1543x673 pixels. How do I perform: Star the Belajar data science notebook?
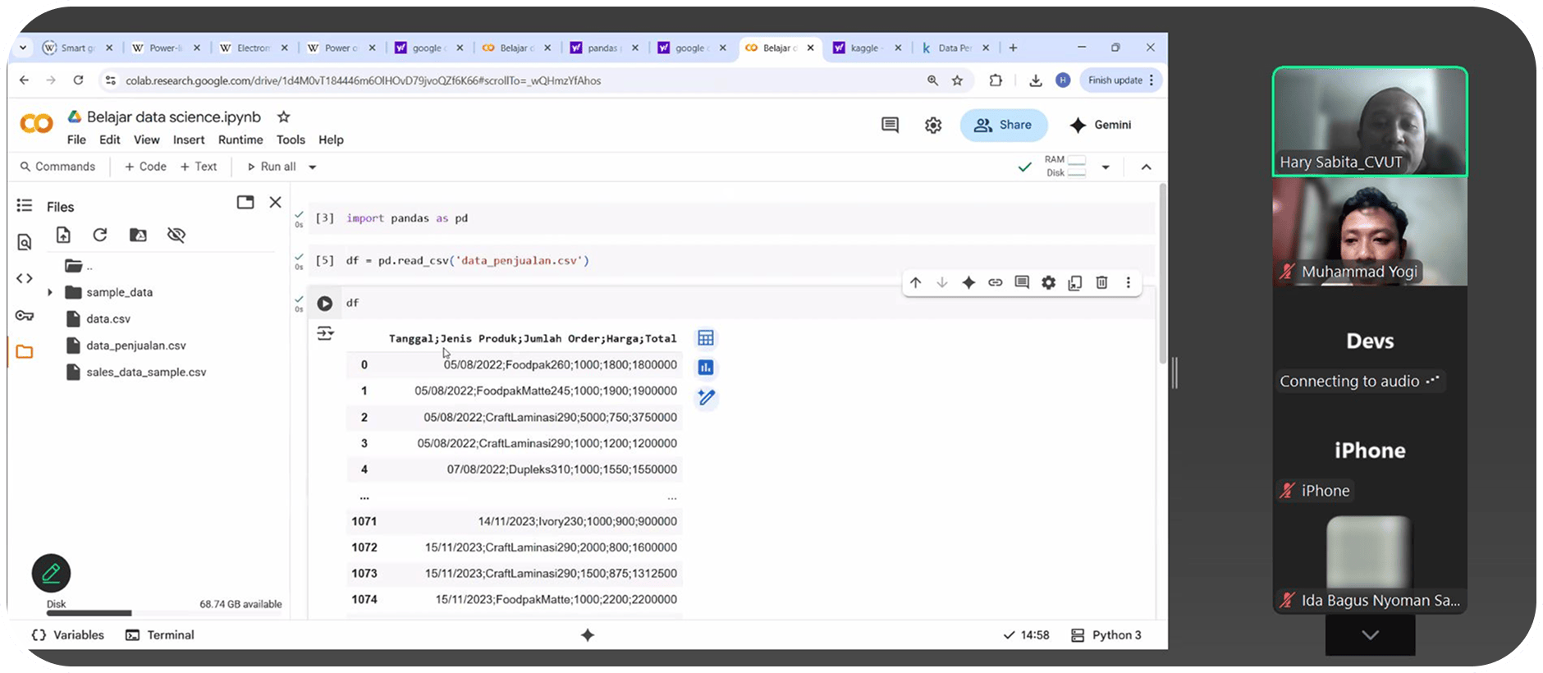(284, 117)
